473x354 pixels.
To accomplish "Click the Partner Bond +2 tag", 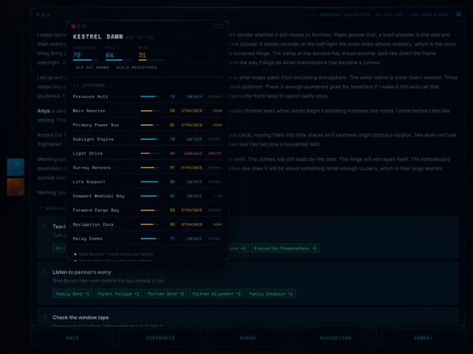I will click(x=166, y=294).
